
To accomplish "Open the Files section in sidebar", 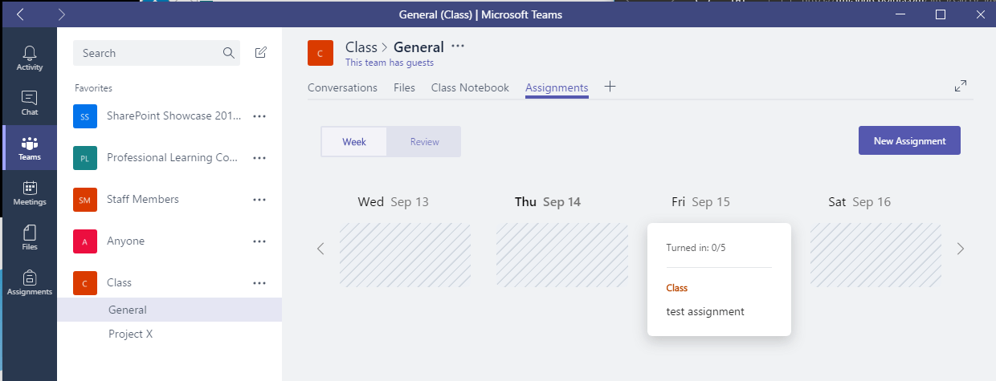I will tap(30, 238).
